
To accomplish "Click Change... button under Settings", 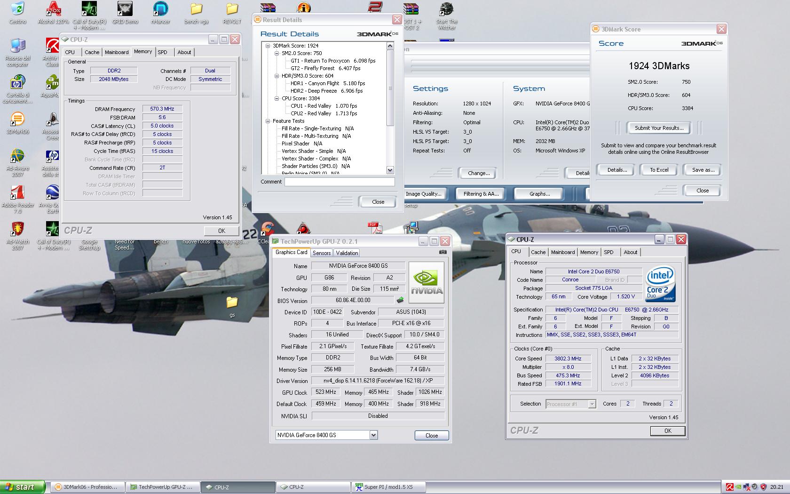I will pyautogui.click(x=479, y=173).
